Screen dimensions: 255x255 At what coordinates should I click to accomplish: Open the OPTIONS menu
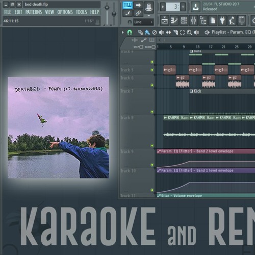65,12
